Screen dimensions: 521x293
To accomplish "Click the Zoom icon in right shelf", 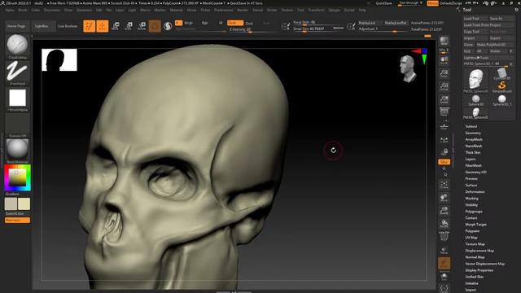I will click(x=444, y=74).
